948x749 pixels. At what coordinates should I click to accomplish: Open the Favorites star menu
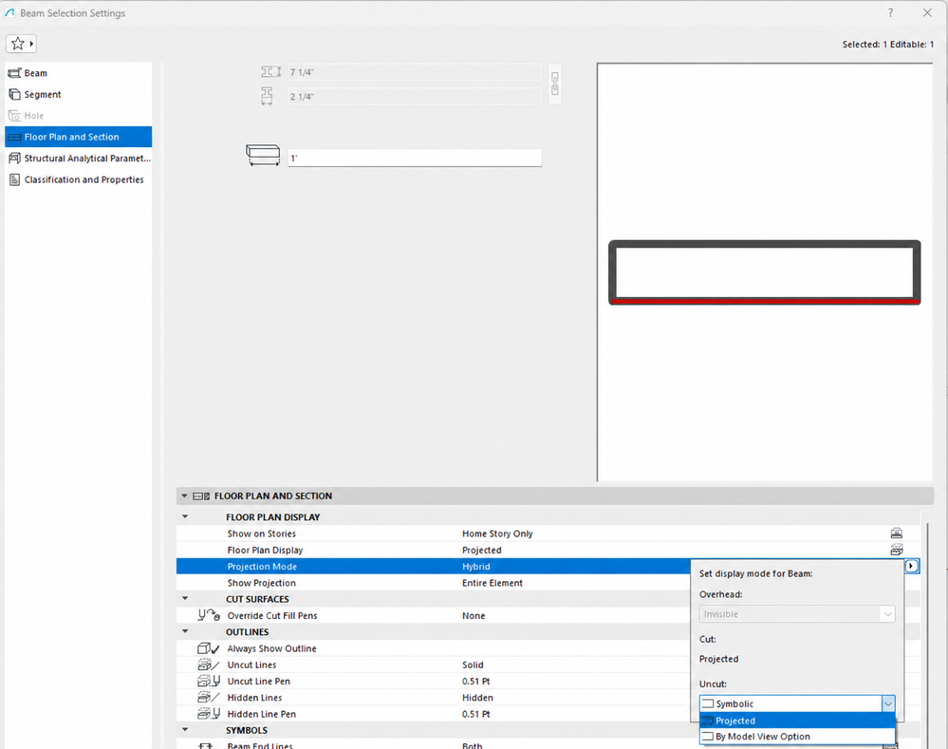click(21, 44)
